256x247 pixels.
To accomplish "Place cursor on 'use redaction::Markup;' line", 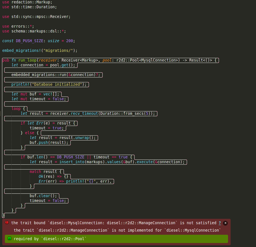I will click(27, 2).
